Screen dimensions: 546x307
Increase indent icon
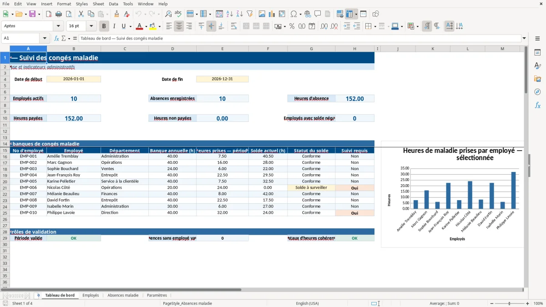tap(347, 26)
